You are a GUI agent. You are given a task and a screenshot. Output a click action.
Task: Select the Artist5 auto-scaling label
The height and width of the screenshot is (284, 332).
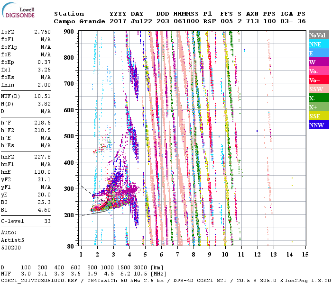click(12, 240)
